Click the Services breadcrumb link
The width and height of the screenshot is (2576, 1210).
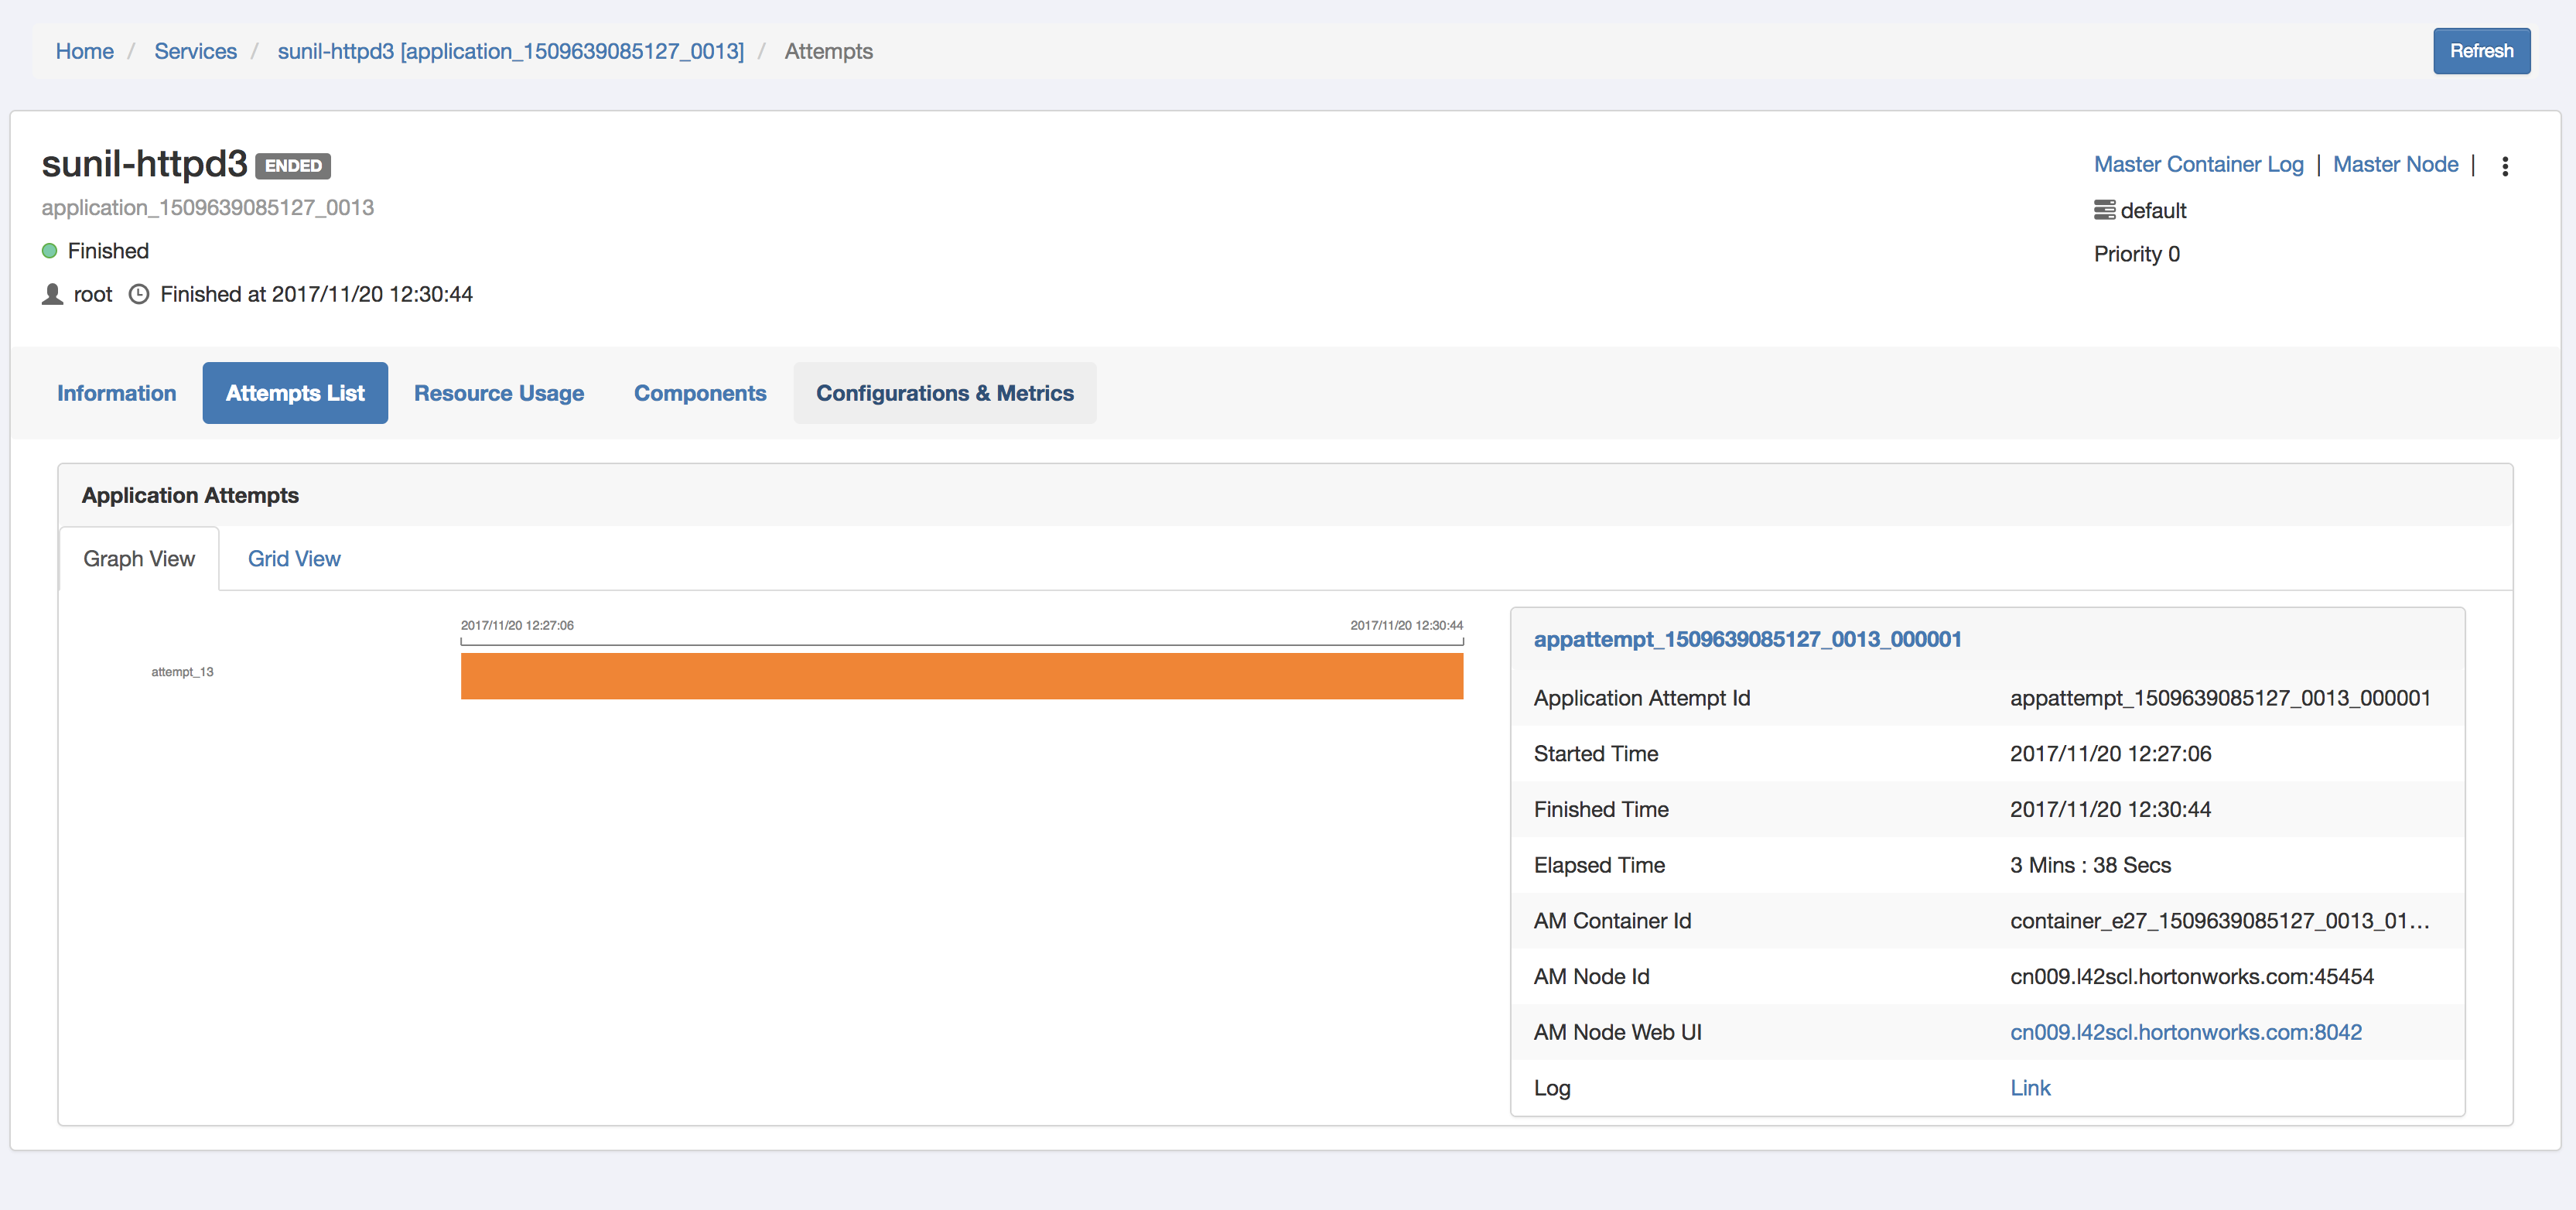(x=195, y=51)
